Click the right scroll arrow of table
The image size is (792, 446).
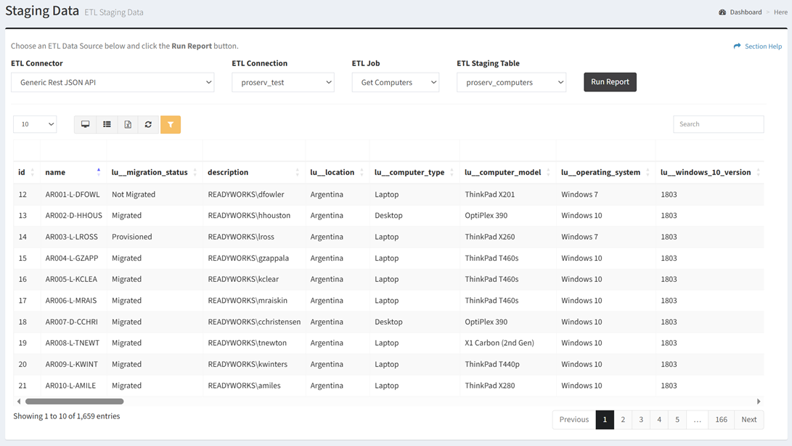pos(759,401)
